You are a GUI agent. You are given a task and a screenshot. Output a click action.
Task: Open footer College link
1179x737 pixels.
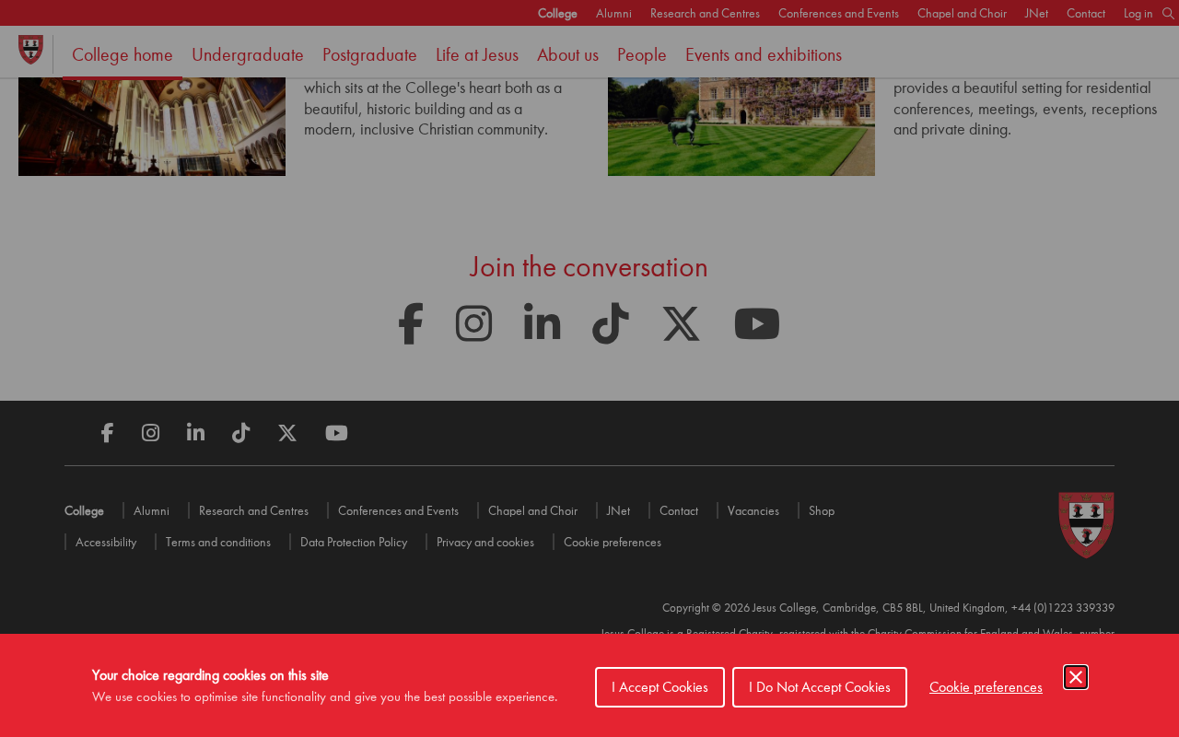coord(84,510)
